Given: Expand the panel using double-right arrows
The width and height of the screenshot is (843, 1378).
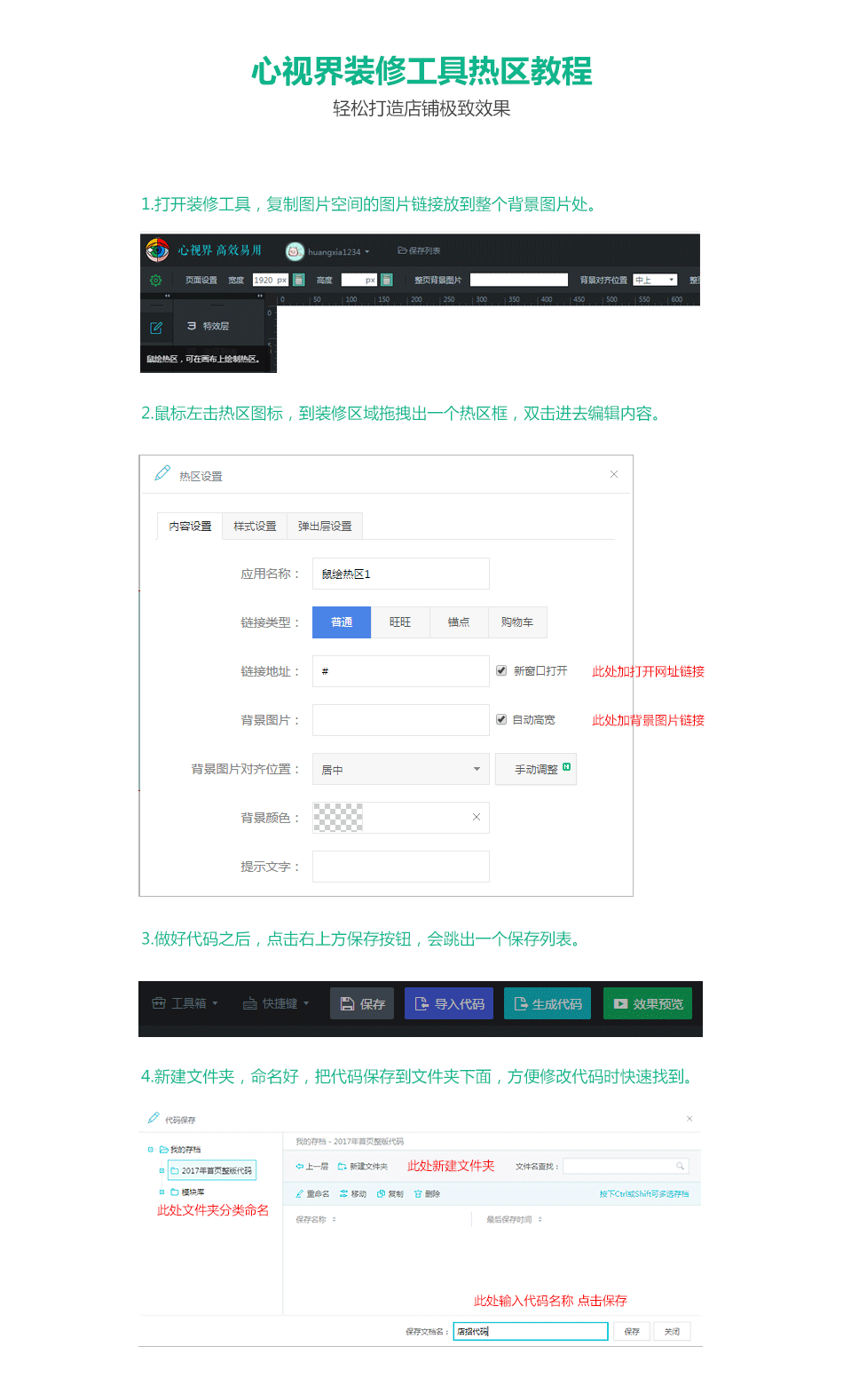Looking at the screenshot, I should (x=260, y=296).
